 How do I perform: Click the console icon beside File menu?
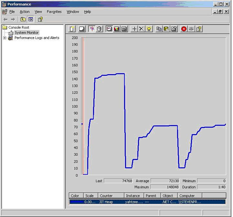(x=5, y=12)
